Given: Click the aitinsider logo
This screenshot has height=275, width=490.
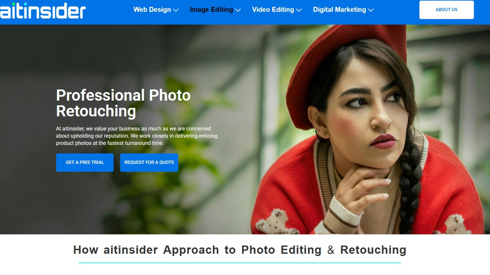Looking at the screenshot, I should pos(43,11).
